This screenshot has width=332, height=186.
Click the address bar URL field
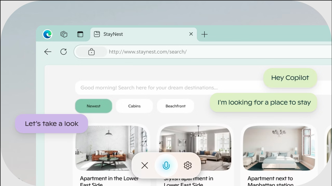coord(181,52)
